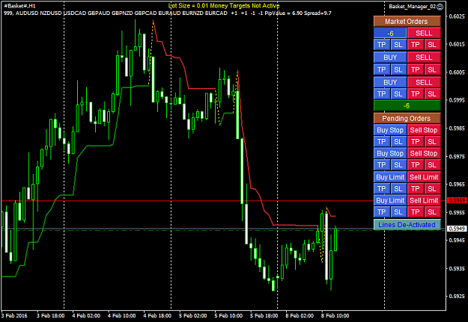
Task: Click the Market Orders header
Action: pyautogui.click(x=407, y=22)
